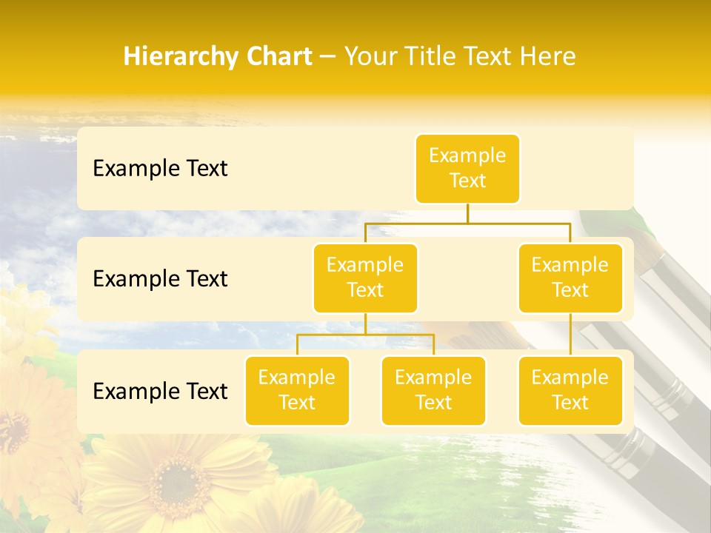Select the 'Example Text' label in the first row

[x=160, y=169]
